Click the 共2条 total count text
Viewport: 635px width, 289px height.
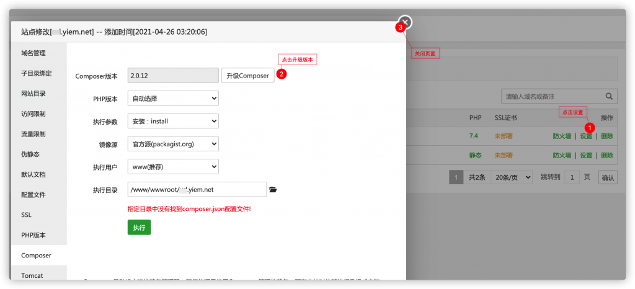tap(477, 177)
